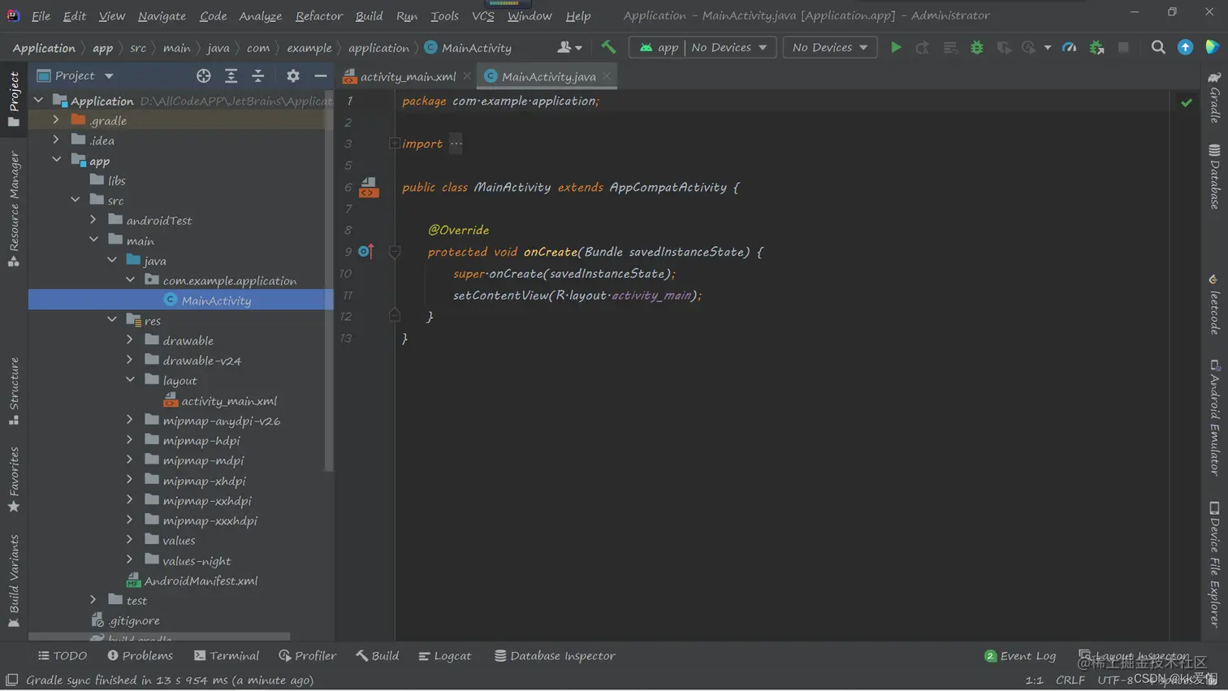Viewport: 1228px width, 691px height.
Task: Toggle the Favorites tool window
Action: click(14, 479)
